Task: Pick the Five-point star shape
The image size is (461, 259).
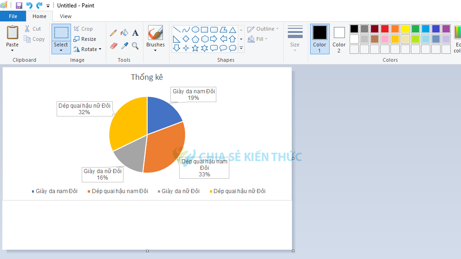Action: (195, 48)
